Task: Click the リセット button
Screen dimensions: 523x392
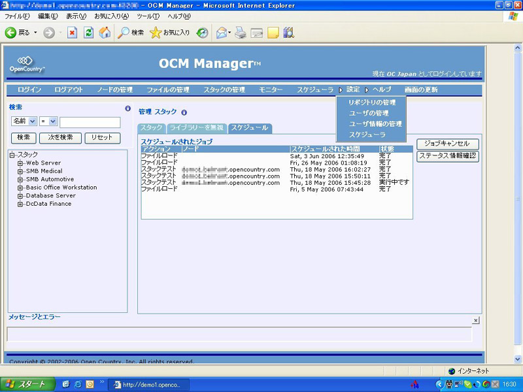Action: (103, 138)
